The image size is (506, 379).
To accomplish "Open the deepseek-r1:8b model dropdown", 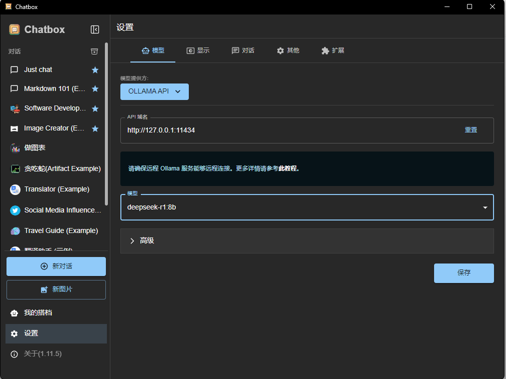I will coord(307,207).
